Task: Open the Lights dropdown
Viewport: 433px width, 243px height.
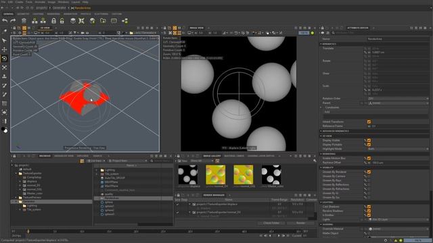Action: 398,219
